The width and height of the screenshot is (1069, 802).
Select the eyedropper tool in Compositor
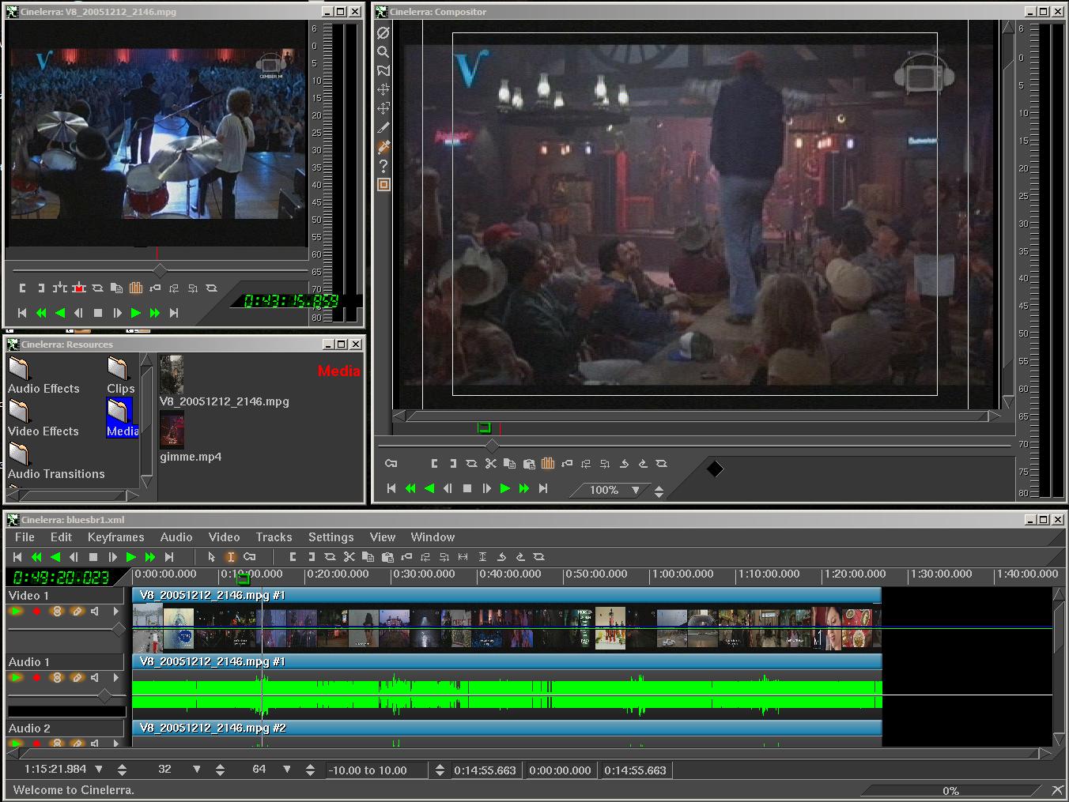point(383,147)
